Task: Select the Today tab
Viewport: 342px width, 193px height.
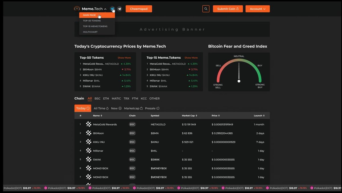Action: click(83, 108)
